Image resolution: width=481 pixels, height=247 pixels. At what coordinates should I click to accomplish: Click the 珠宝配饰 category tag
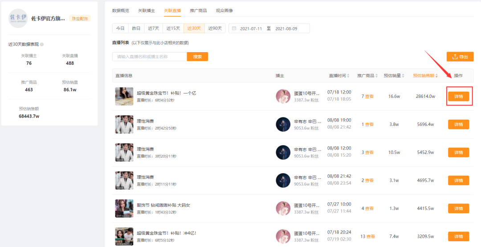click(80, 19)
